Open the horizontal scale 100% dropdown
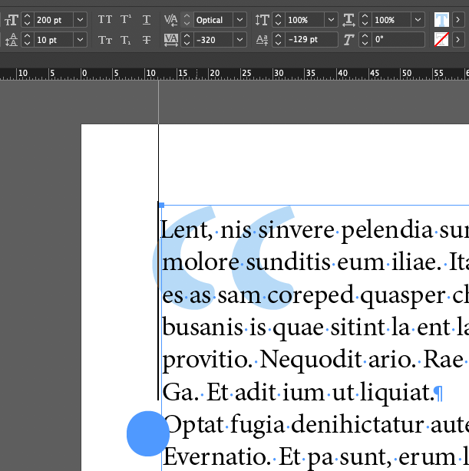This screenshot has height=471, width=469. click(418, 20)
